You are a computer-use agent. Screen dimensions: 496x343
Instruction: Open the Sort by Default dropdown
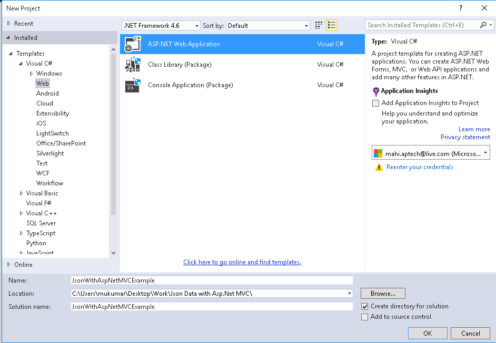267,26
